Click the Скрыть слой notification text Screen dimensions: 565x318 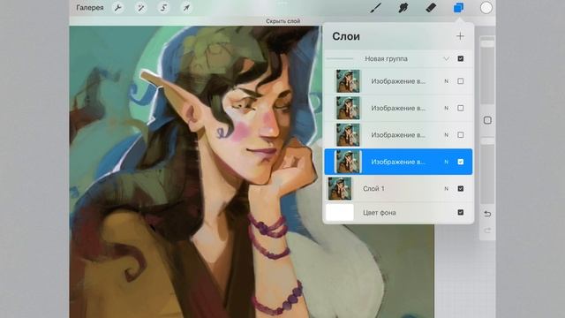(282, 21)
